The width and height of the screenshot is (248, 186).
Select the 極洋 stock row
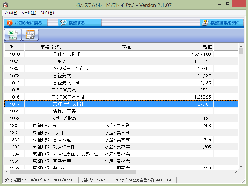pos(121,126)
